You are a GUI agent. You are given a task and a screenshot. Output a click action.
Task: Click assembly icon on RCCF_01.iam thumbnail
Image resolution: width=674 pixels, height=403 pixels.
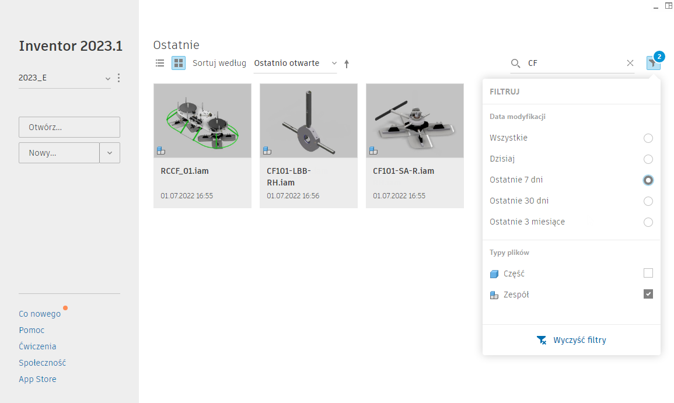[x=161, y=151]
